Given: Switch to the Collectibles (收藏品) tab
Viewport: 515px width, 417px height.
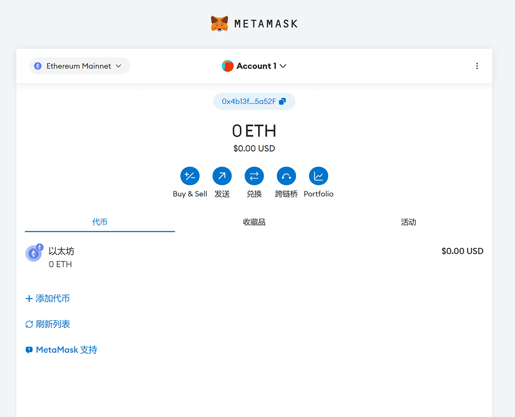Looking at the screenshot, I should point(254,222).
